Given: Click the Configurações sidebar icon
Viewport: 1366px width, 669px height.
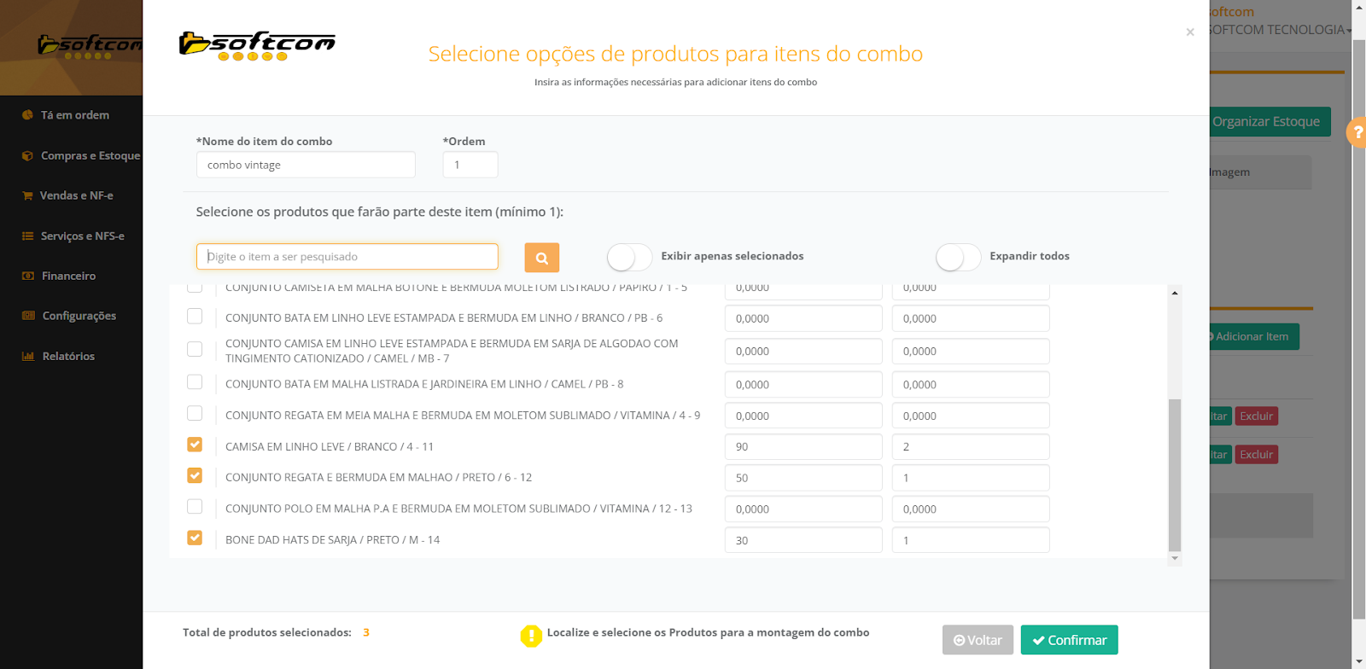Looking at the screenshot, I should click(x=27, y=316).
